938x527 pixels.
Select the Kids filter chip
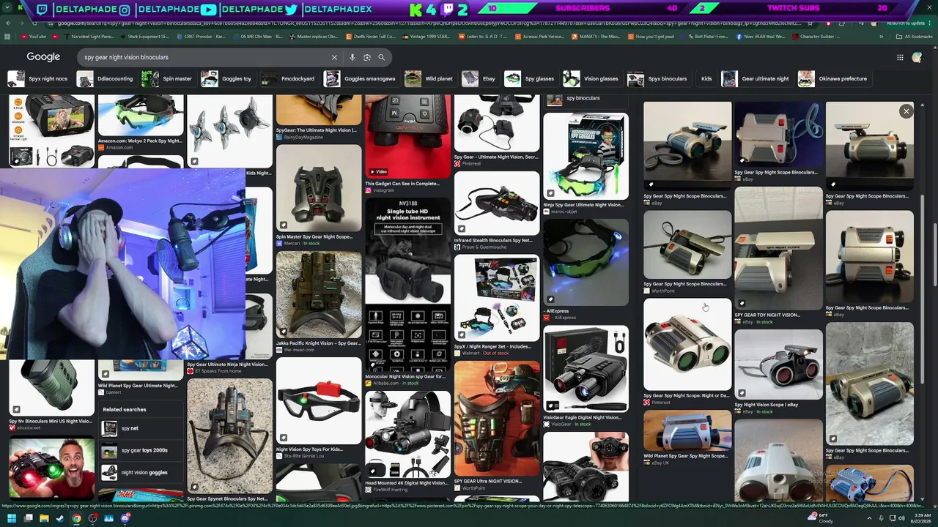point(706,78)
